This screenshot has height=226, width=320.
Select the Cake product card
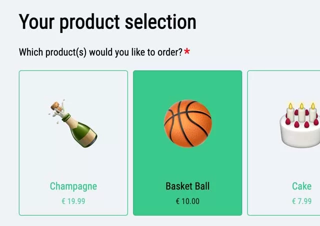[x=283, y=143]
